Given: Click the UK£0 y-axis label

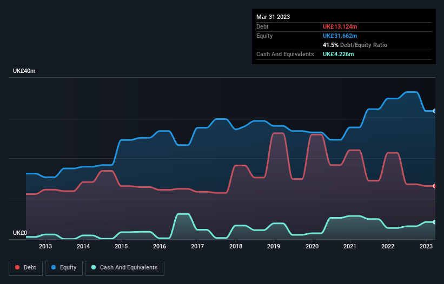Looking at the screenshot, I should tap(20, 233).
